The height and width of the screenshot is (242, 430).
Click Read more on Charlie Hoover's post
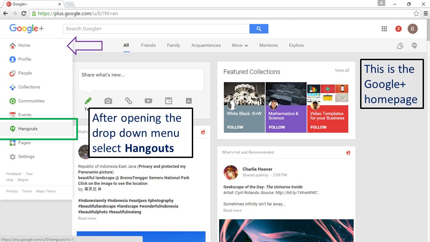(x=232, y=210)
